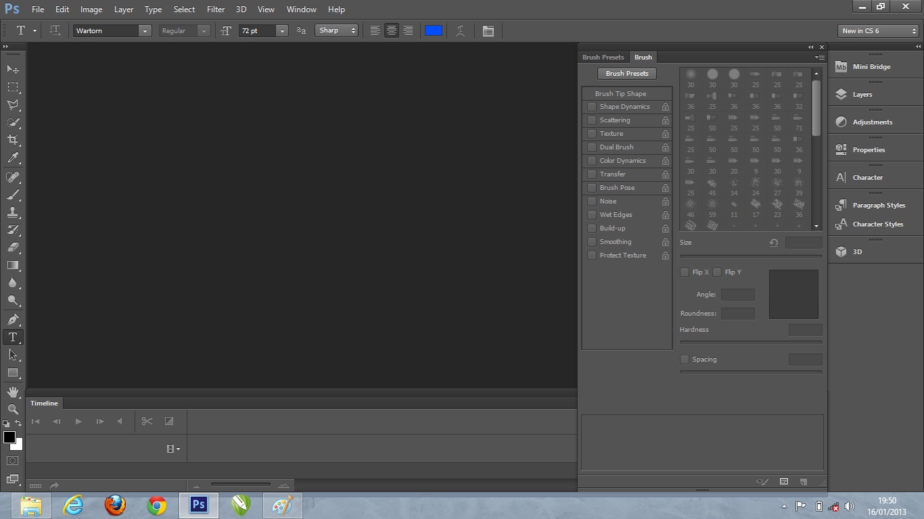The width and height of the screenshot is (924, 519).
Task: Select the Clone Stamp tool
Action: (13, 212)
